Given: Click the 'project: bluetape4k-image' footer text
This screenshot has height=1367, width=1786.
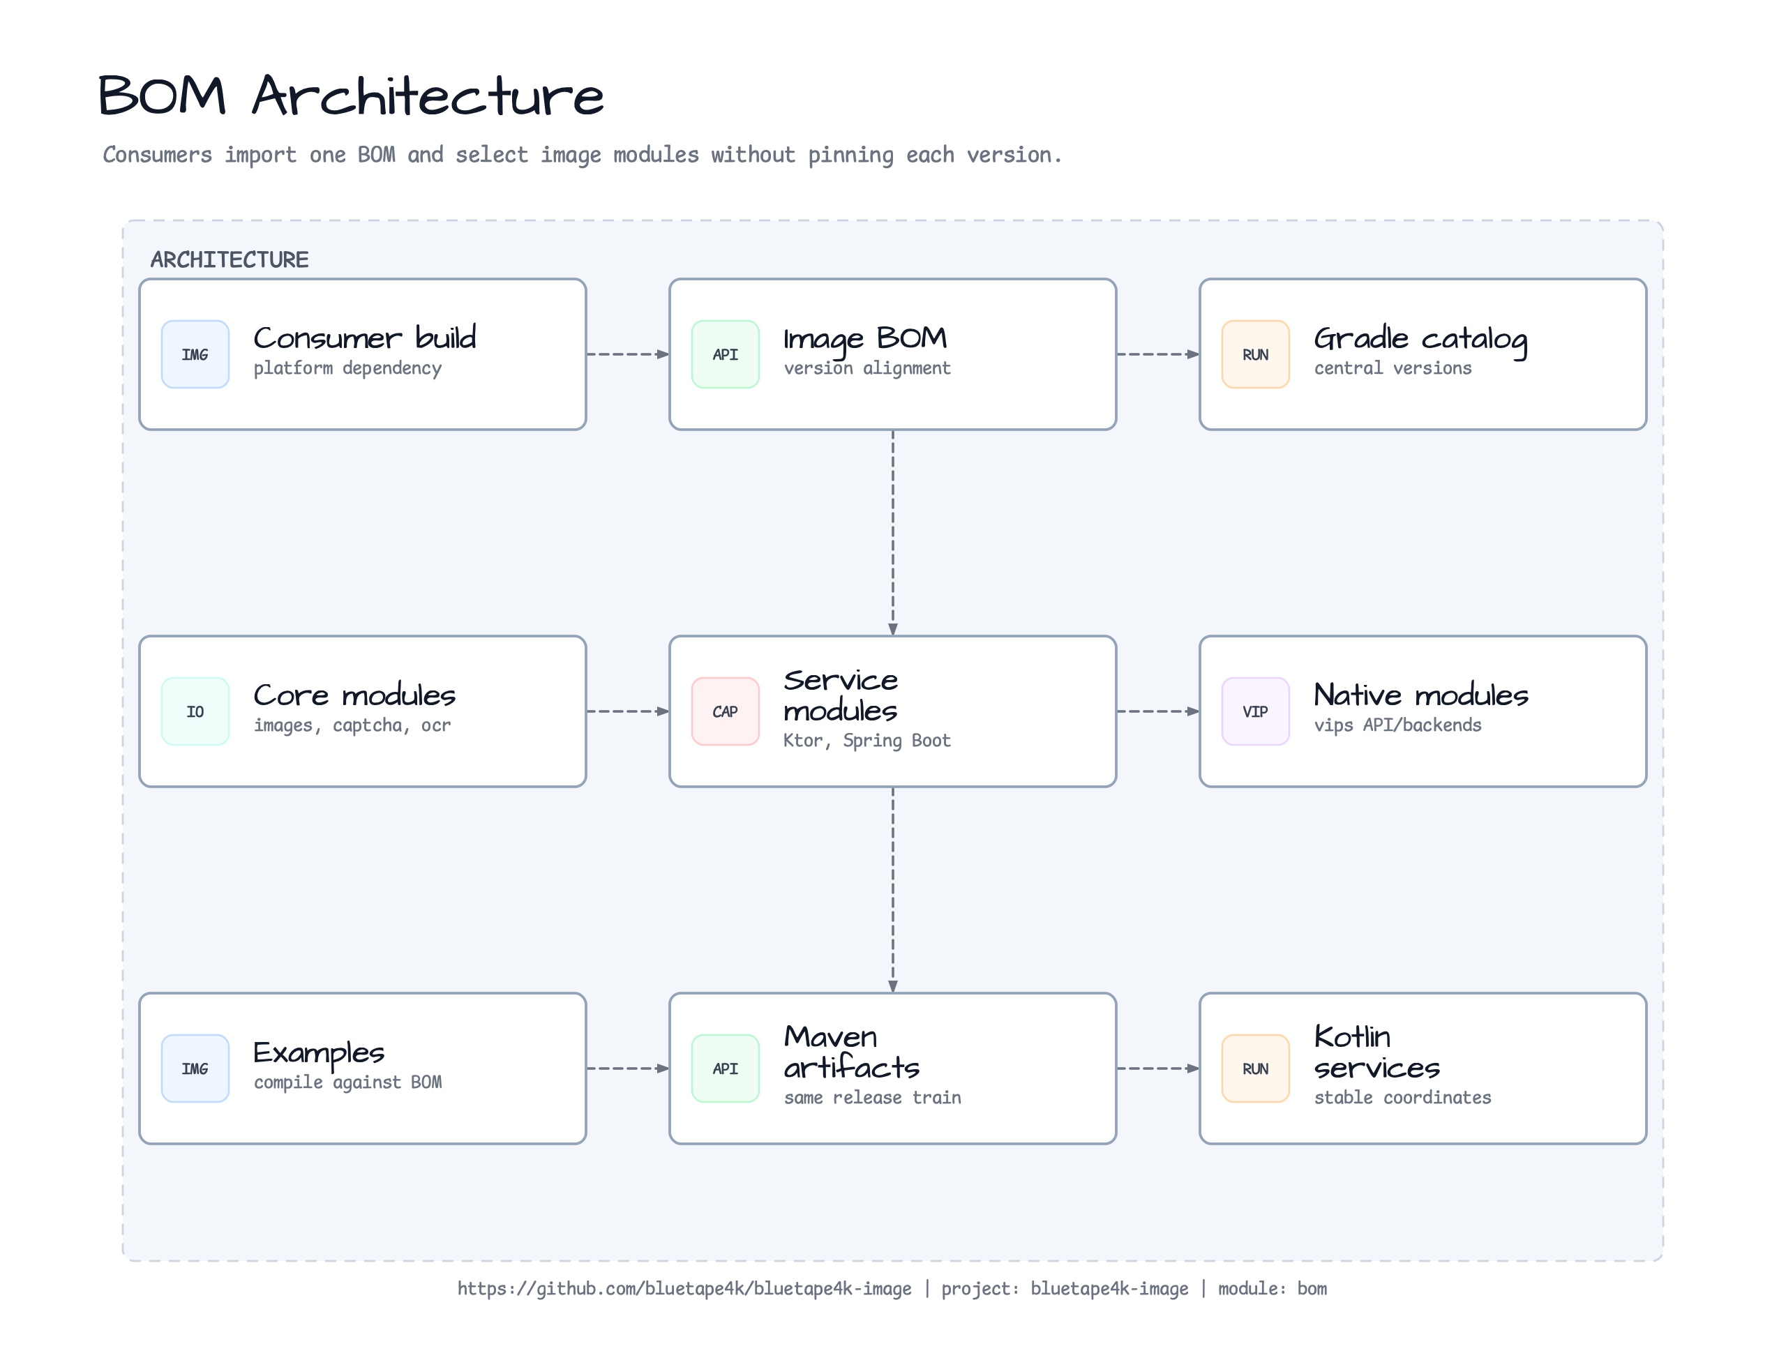Looking at the screenshot, I should click(x=1065, y=1289).
